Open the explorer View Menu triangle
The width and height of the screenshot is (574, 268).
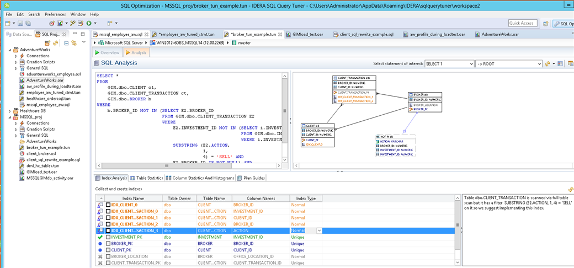click(x=84, y=42)
